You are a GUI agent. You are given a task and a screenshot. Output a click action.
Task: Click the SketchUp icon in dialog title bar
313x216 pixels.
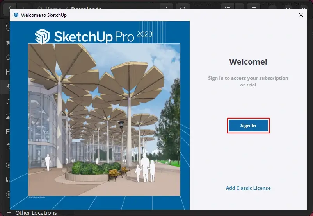(x=16, y=15)
